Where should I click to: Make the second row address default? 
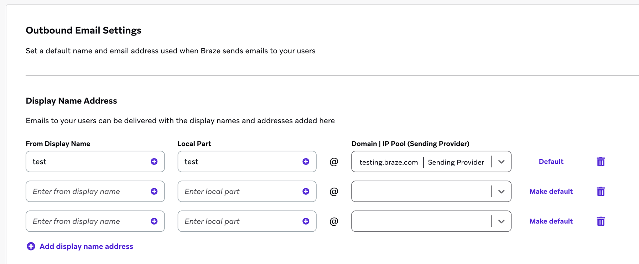pyautogui.click(x=551, y=192)
